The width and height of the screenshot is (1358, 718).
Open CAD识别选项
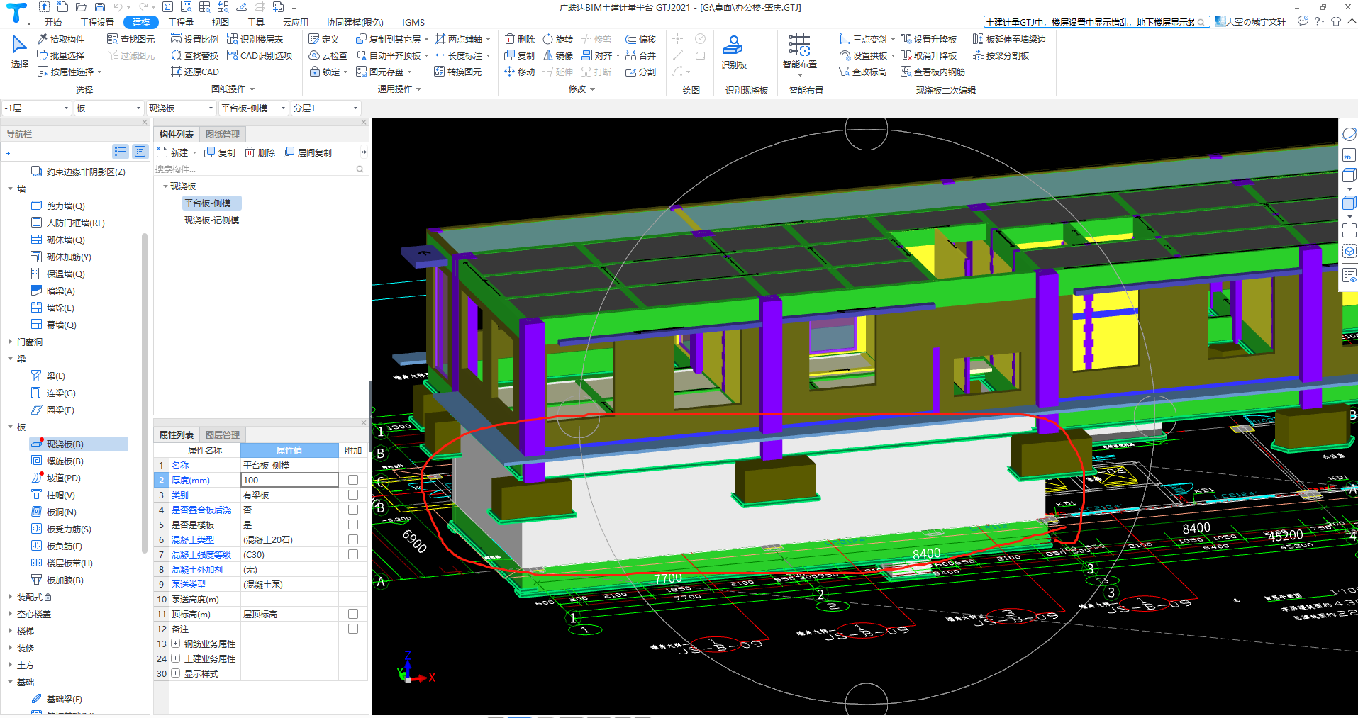pos(260,55)
